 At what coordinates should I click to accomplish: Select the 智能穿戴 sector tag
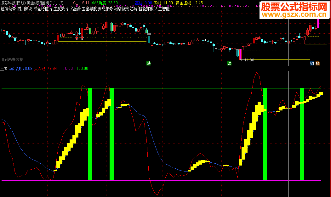coord(146,9)
